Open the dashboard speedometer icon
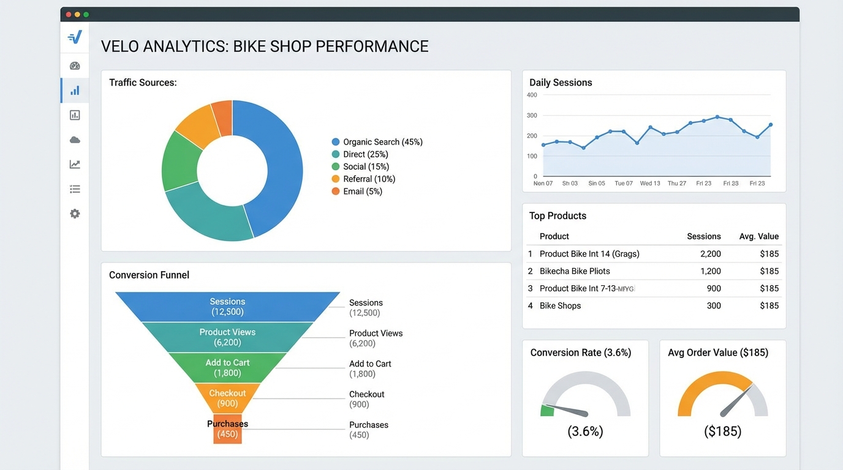The height and width of the screenshot is (470, 843). click(x=74, y=65)
